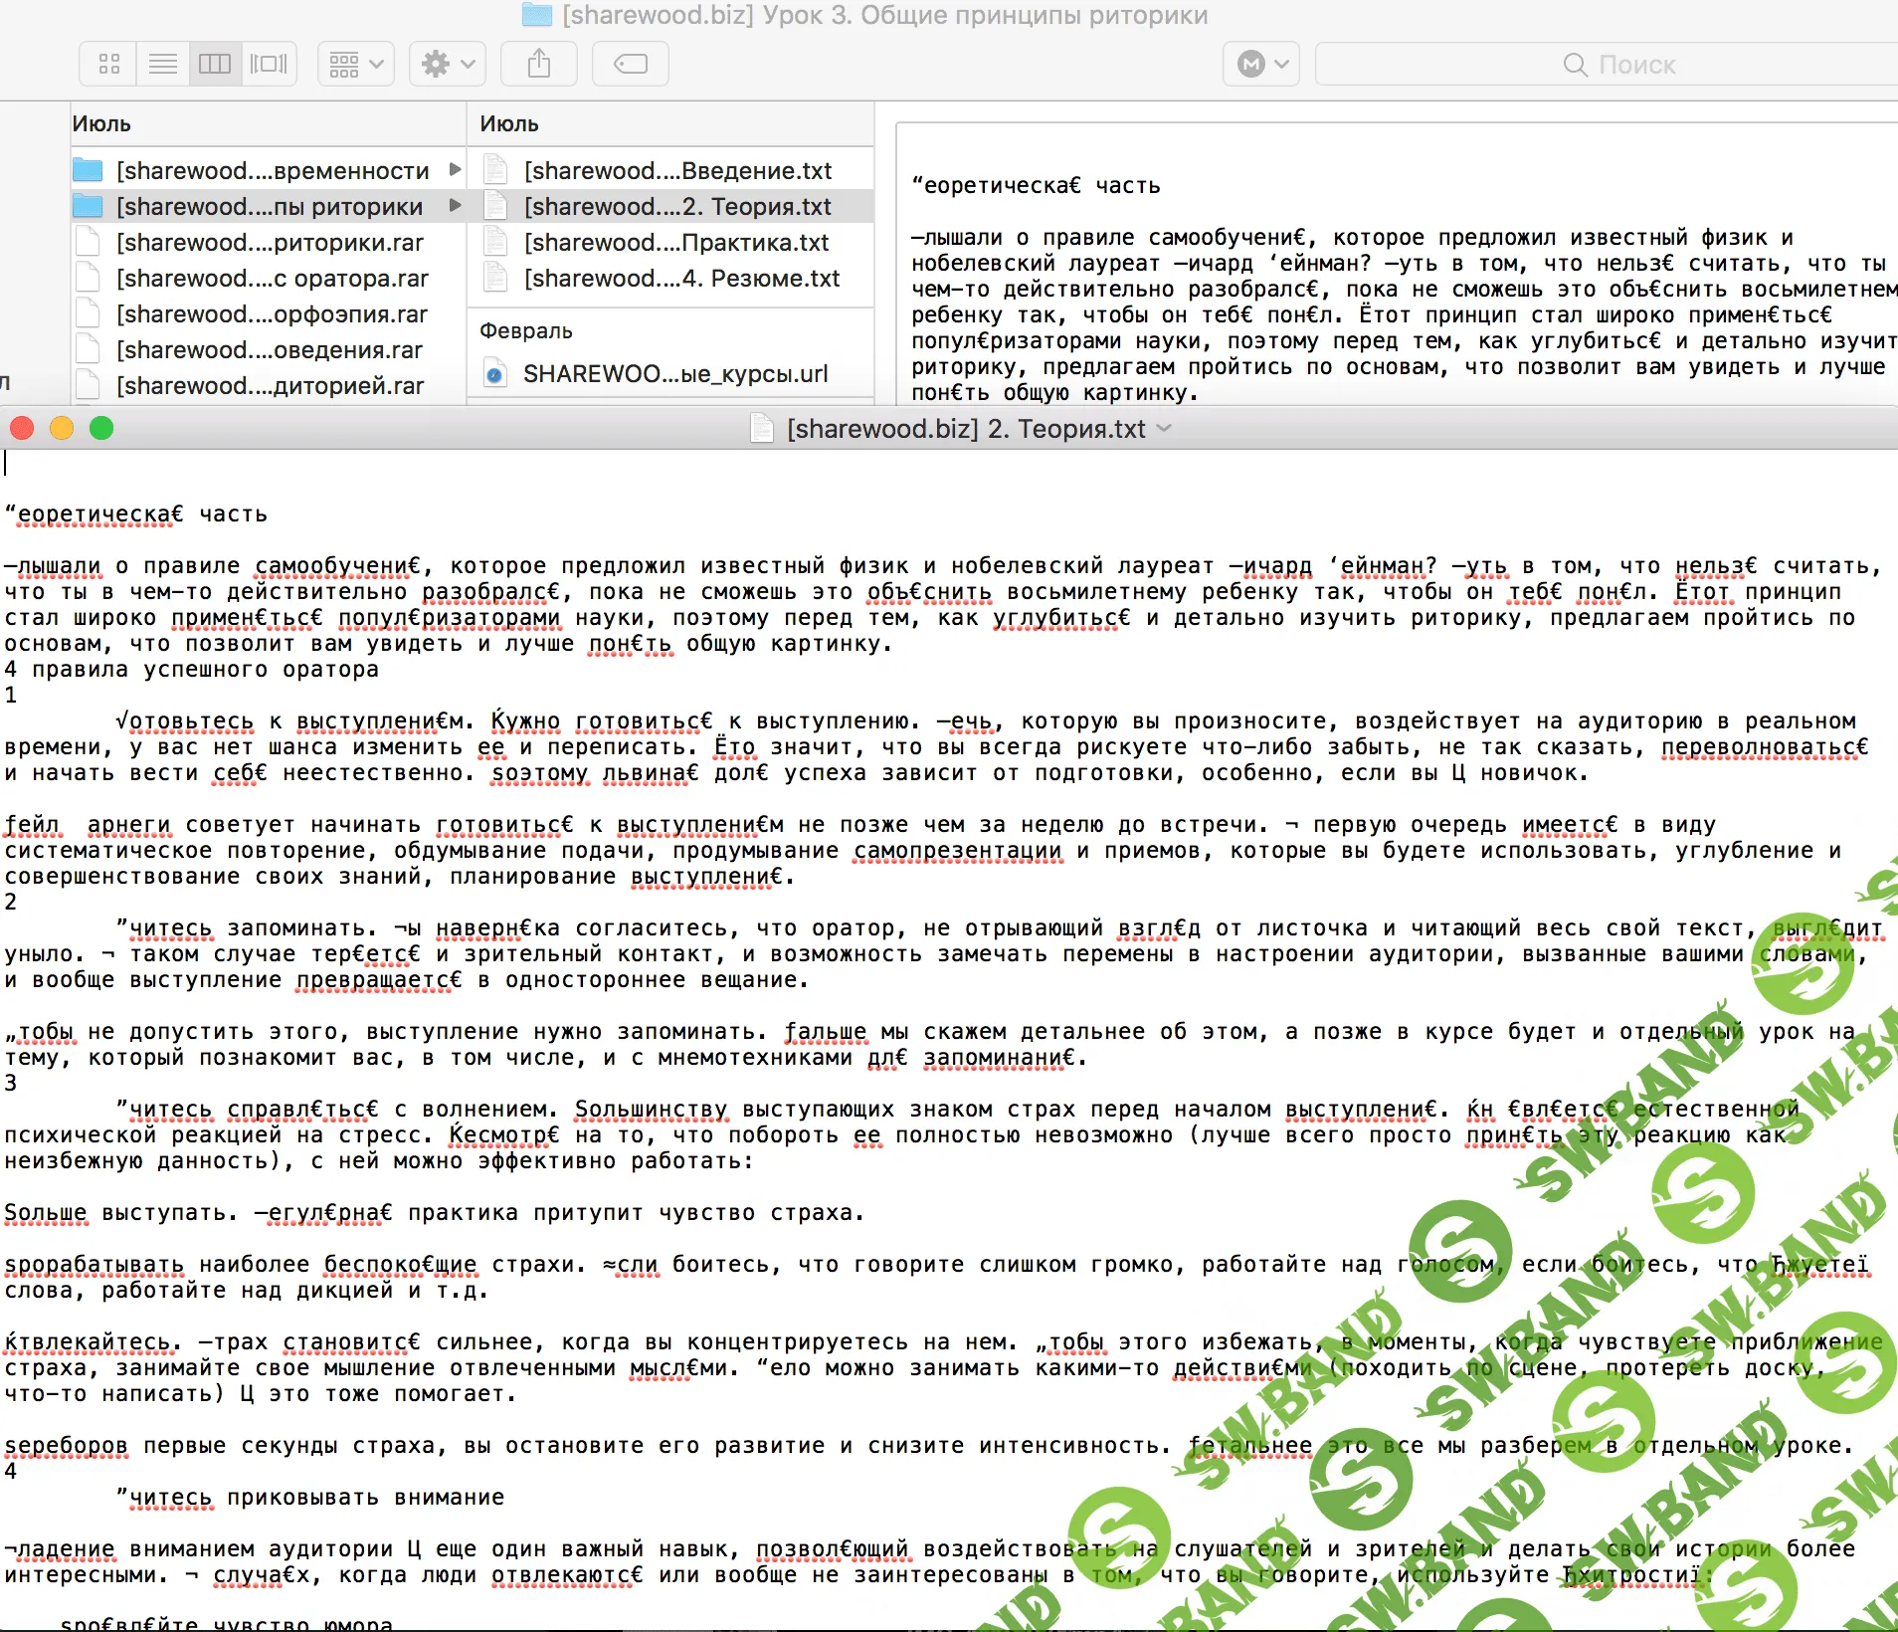Open the M app dropdown in toolbar
The image size is (1898, 1632).
coord(1261,65)
